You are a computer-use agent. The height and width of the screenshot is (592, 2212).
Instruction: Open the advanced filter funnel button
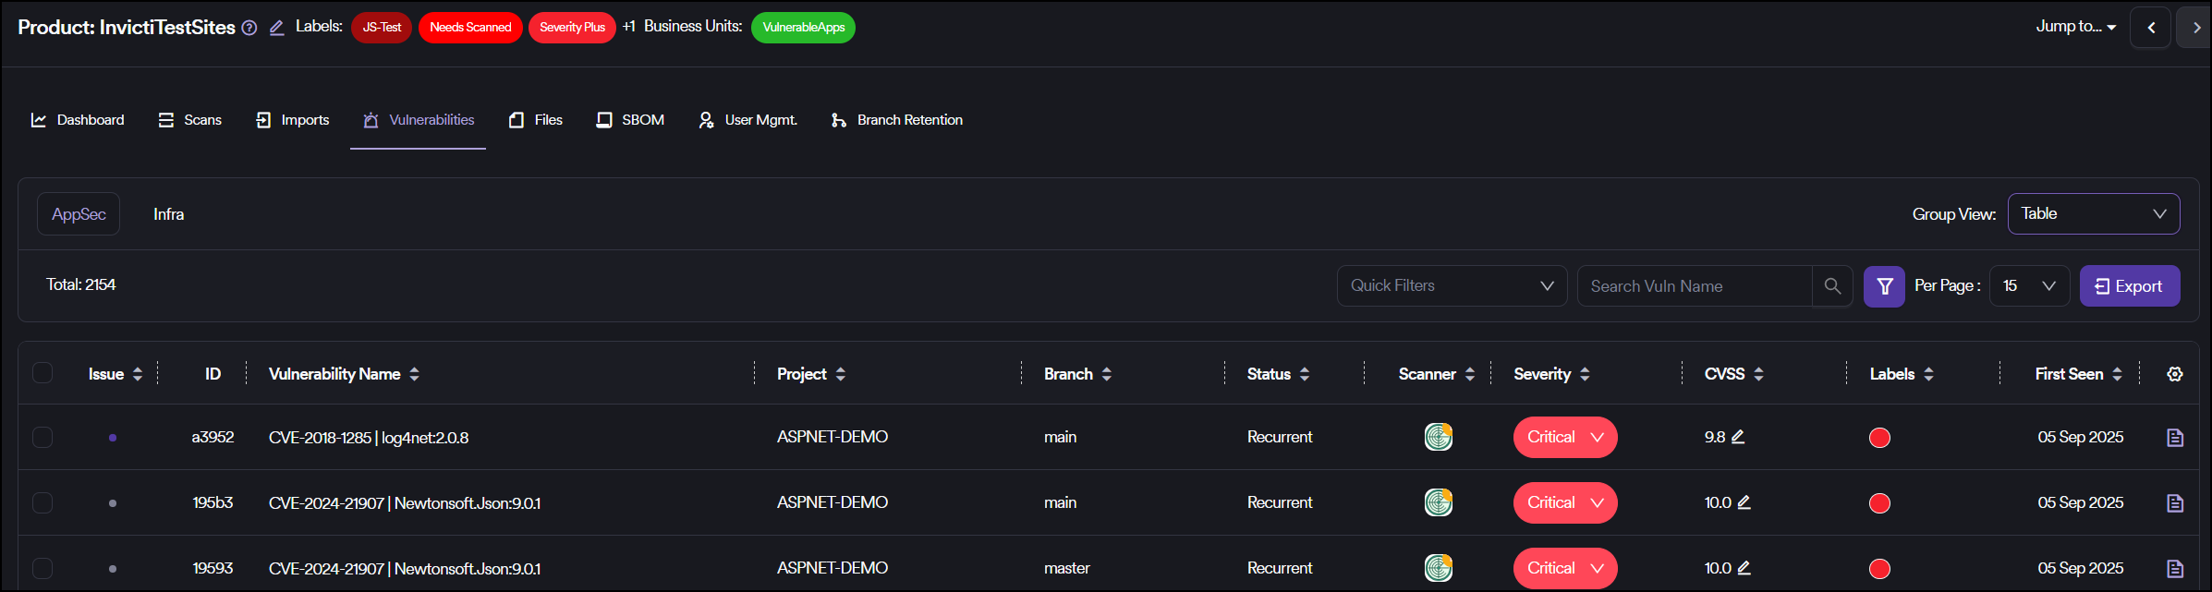pyautogui.click(x=1884, y=286)
